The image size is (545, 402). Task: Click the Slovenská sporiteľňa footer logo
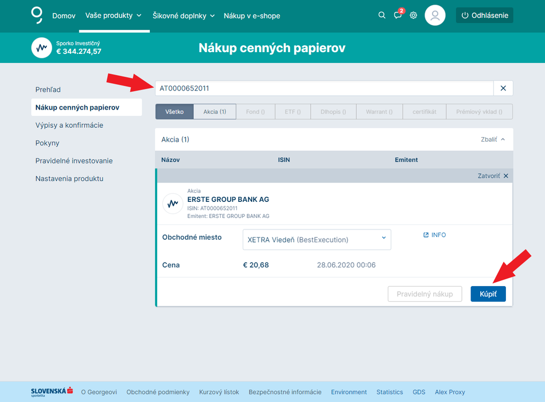pyautogui.click(x=52, y=392)
